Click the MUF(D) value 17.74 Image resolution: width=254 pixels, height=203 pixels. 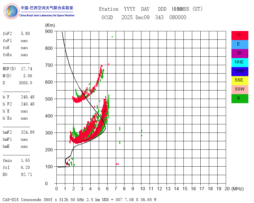(27, 69)
